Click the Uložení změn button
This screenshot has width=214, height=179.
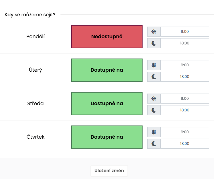coord(109,171)
